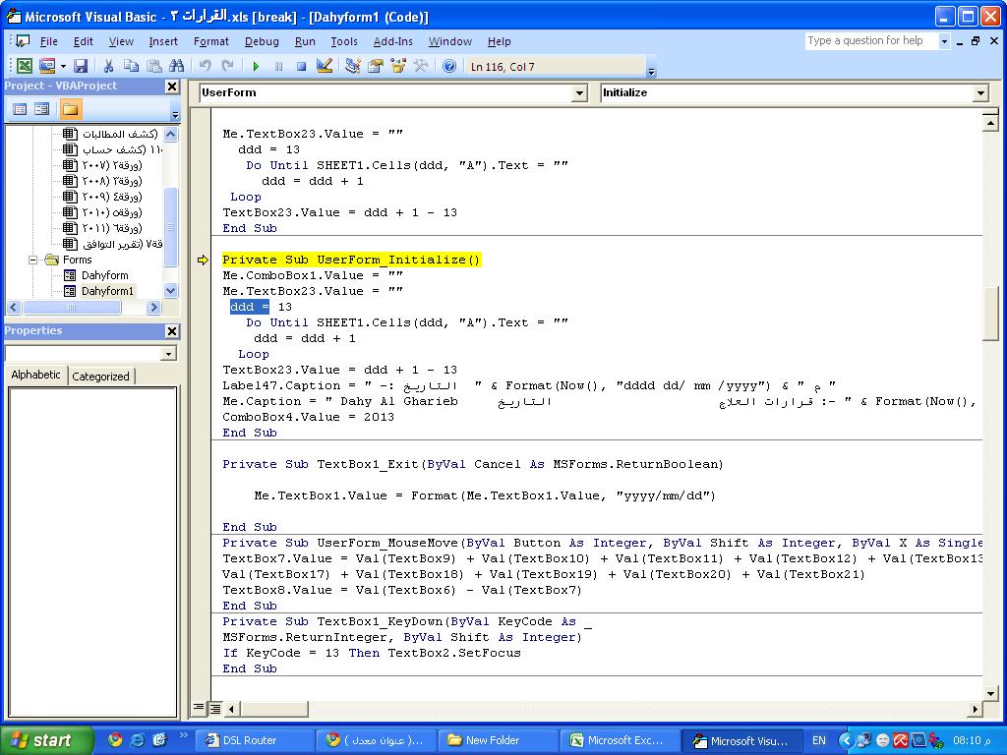Open Properties Window toolbar icon

pos(375,66)
